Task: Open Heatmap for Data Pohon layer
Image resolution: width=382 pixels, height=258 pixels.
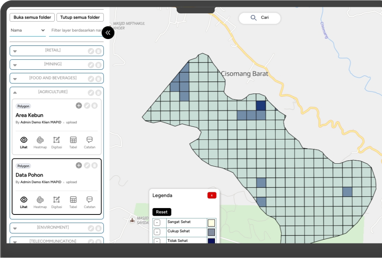Action: point(40,202)
